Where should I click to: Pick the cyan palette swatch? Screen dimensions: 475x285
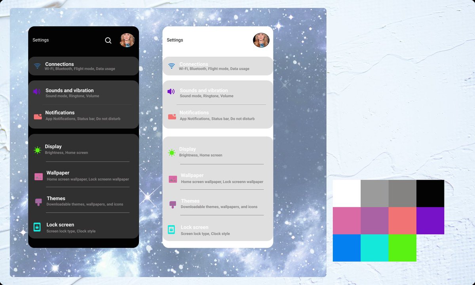(x=374, y=248)
